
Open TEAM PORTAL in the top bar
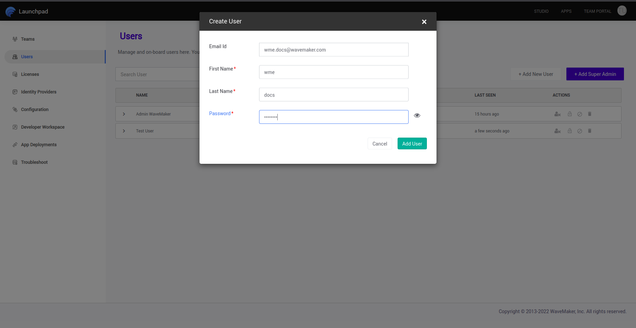tap(597, 11)
